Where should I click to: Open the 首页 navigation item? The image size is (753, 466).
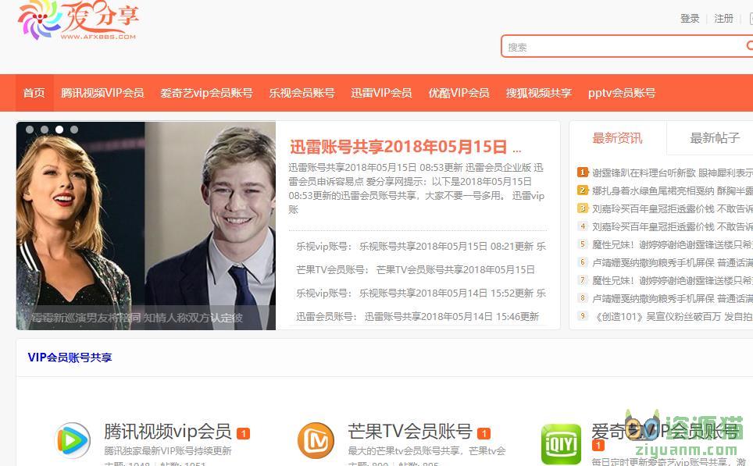pos(34,92)
